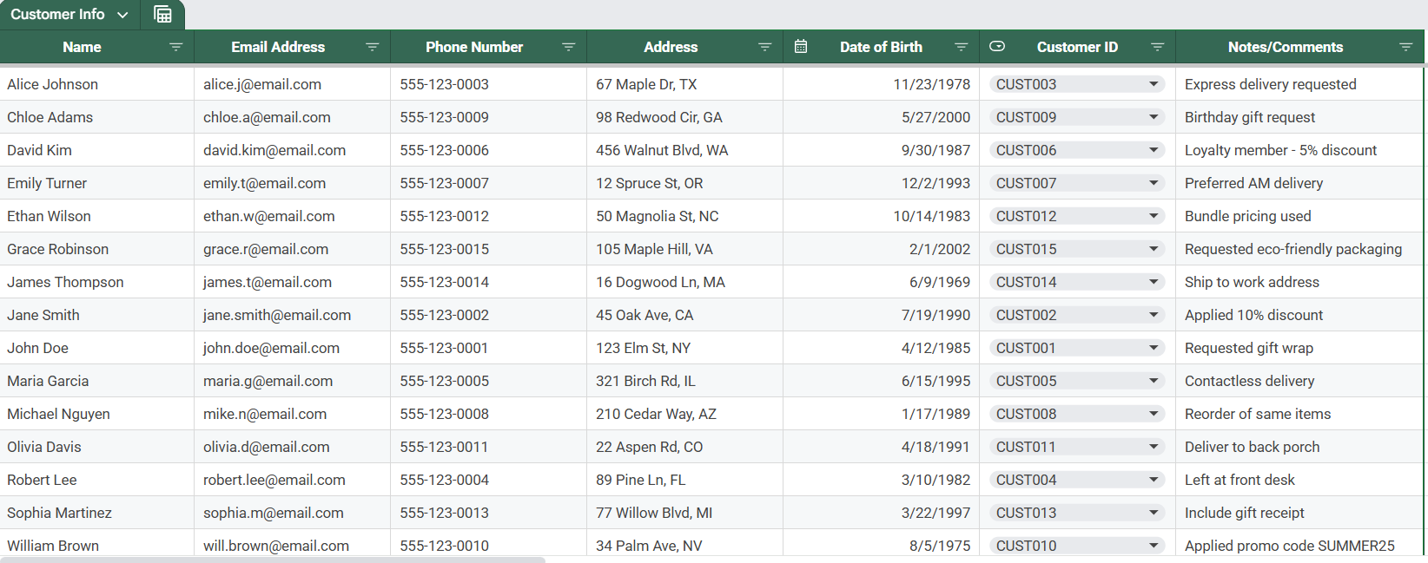The width and height of the screenshot is (1428, 563).
Task: Select phone cell 555-123-0013
Action: [x=489, y=513]
